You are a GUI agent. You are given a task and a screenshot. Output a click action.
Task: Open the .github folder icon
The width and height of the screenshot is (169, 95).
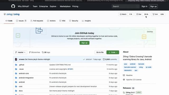point(16,65)
